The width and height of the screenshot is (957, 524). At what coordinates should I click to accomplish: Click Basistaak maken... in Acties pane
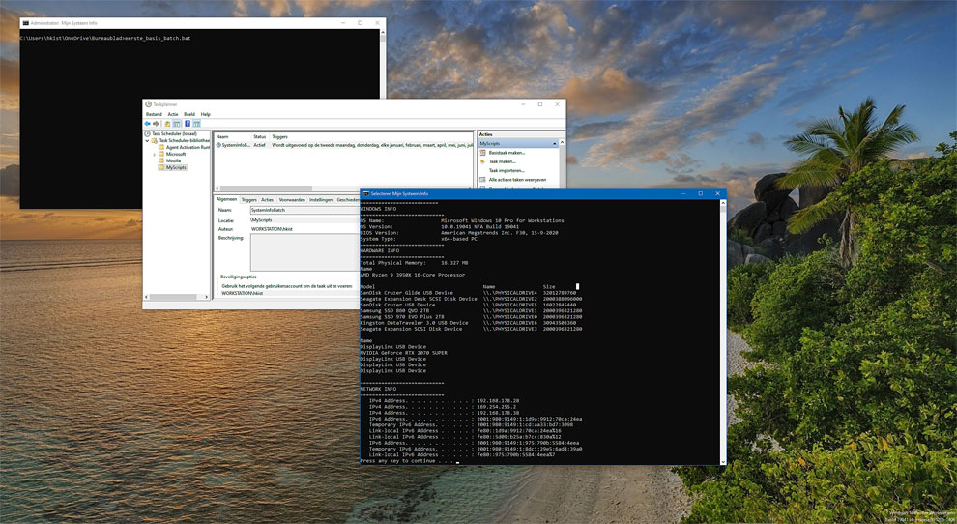pyautogui.click(x=507, y=153)
